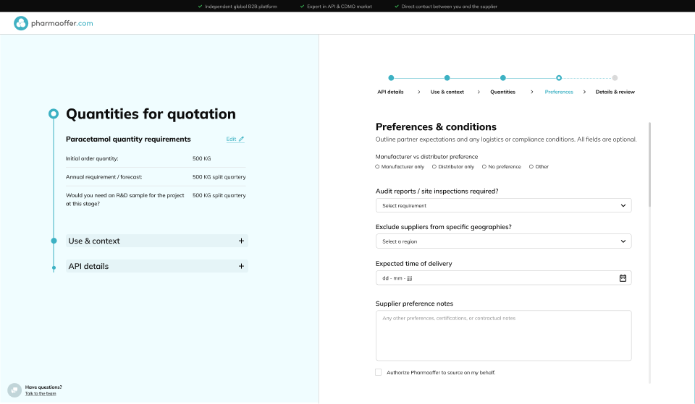
Task: Go to Details & review step label
Action: (x=615, y=92)
